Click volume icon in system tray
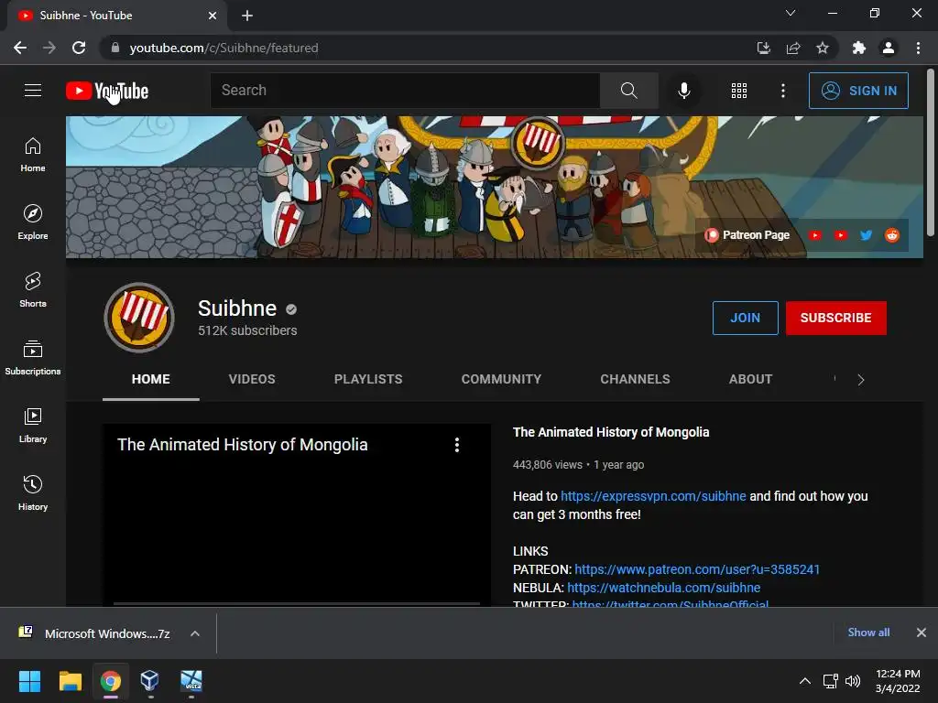The width and height of the screenshot is (938, 703). 853,681
